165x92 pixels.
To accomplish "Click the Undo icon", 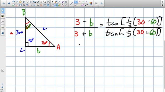I will click(x=13, y=2).
